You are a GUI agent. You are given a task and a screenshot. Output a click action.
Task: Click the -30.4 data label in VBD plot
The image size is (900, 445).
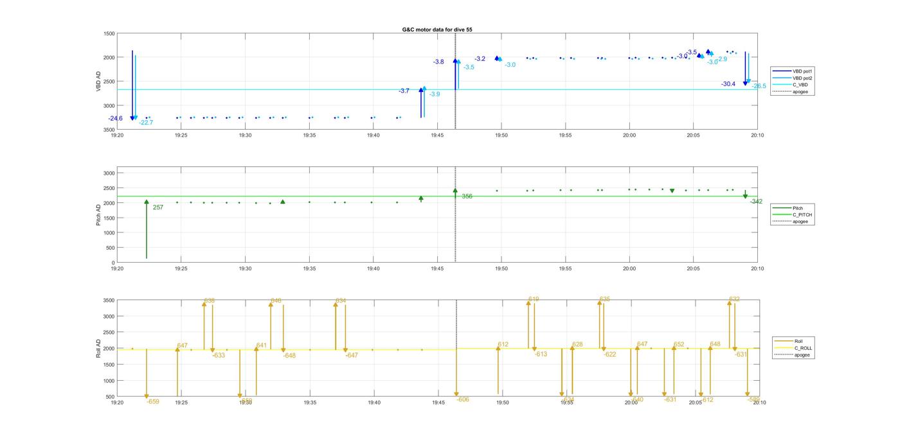(x=728, y=84)
